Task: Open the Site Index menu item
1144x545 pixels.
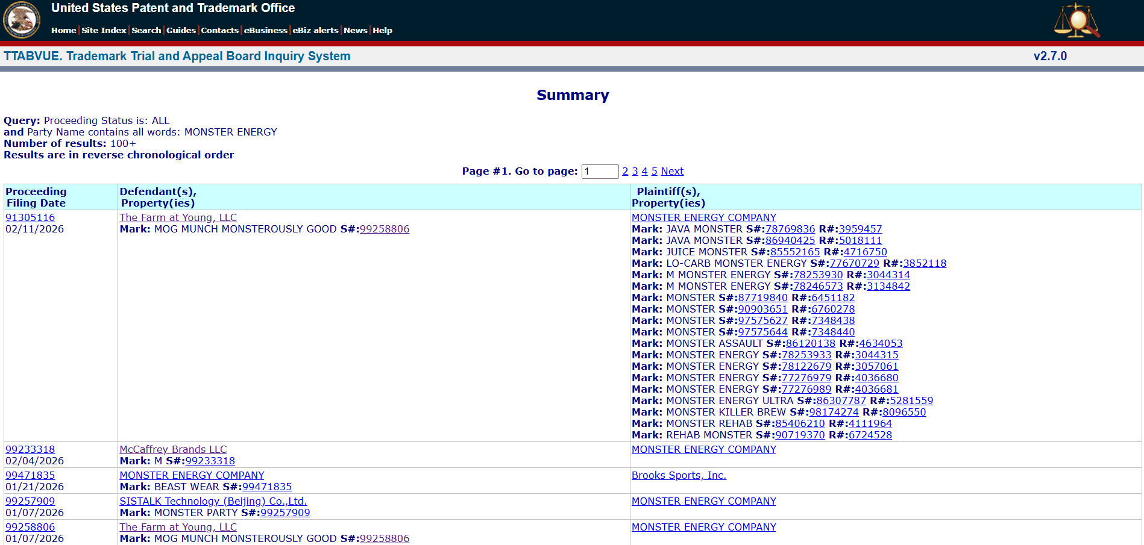Action: pos(104,30)
